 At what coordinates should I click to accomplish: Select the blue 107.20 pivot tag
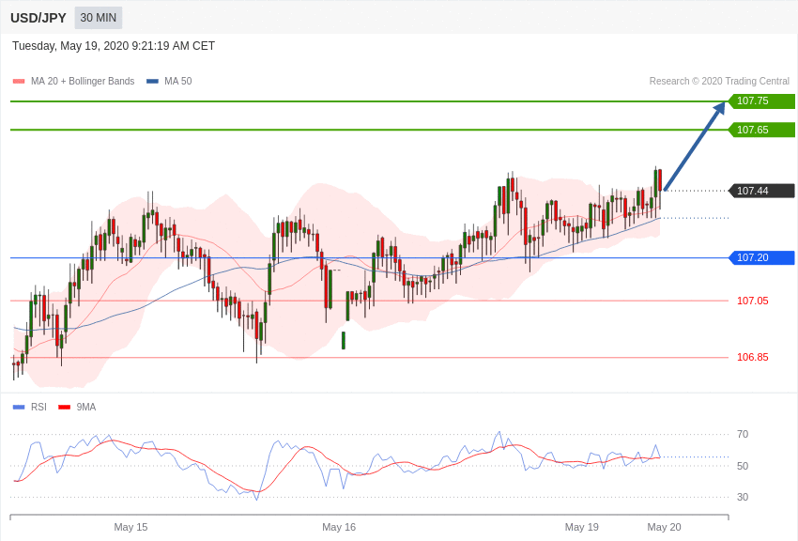coord(762,257)
